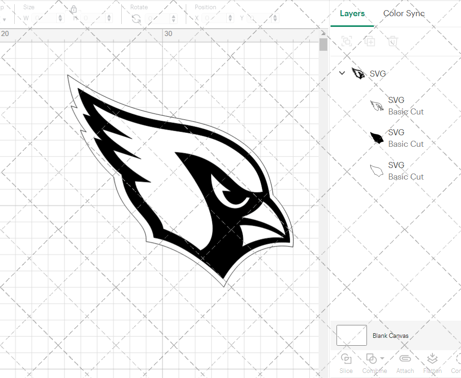Click the Width input field

(x=44, y=18)
